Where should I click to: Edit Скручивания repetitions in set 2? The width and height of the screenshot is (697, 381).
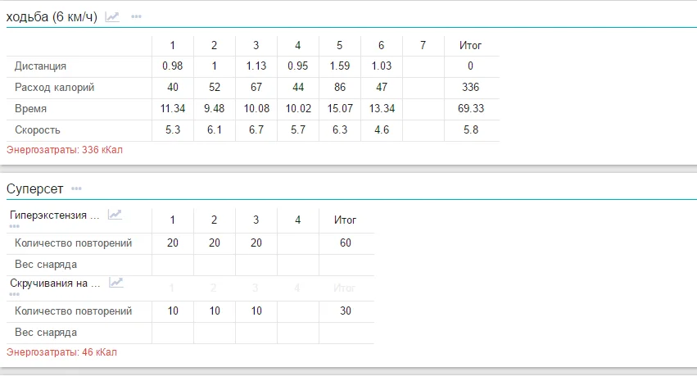point(214,311)
